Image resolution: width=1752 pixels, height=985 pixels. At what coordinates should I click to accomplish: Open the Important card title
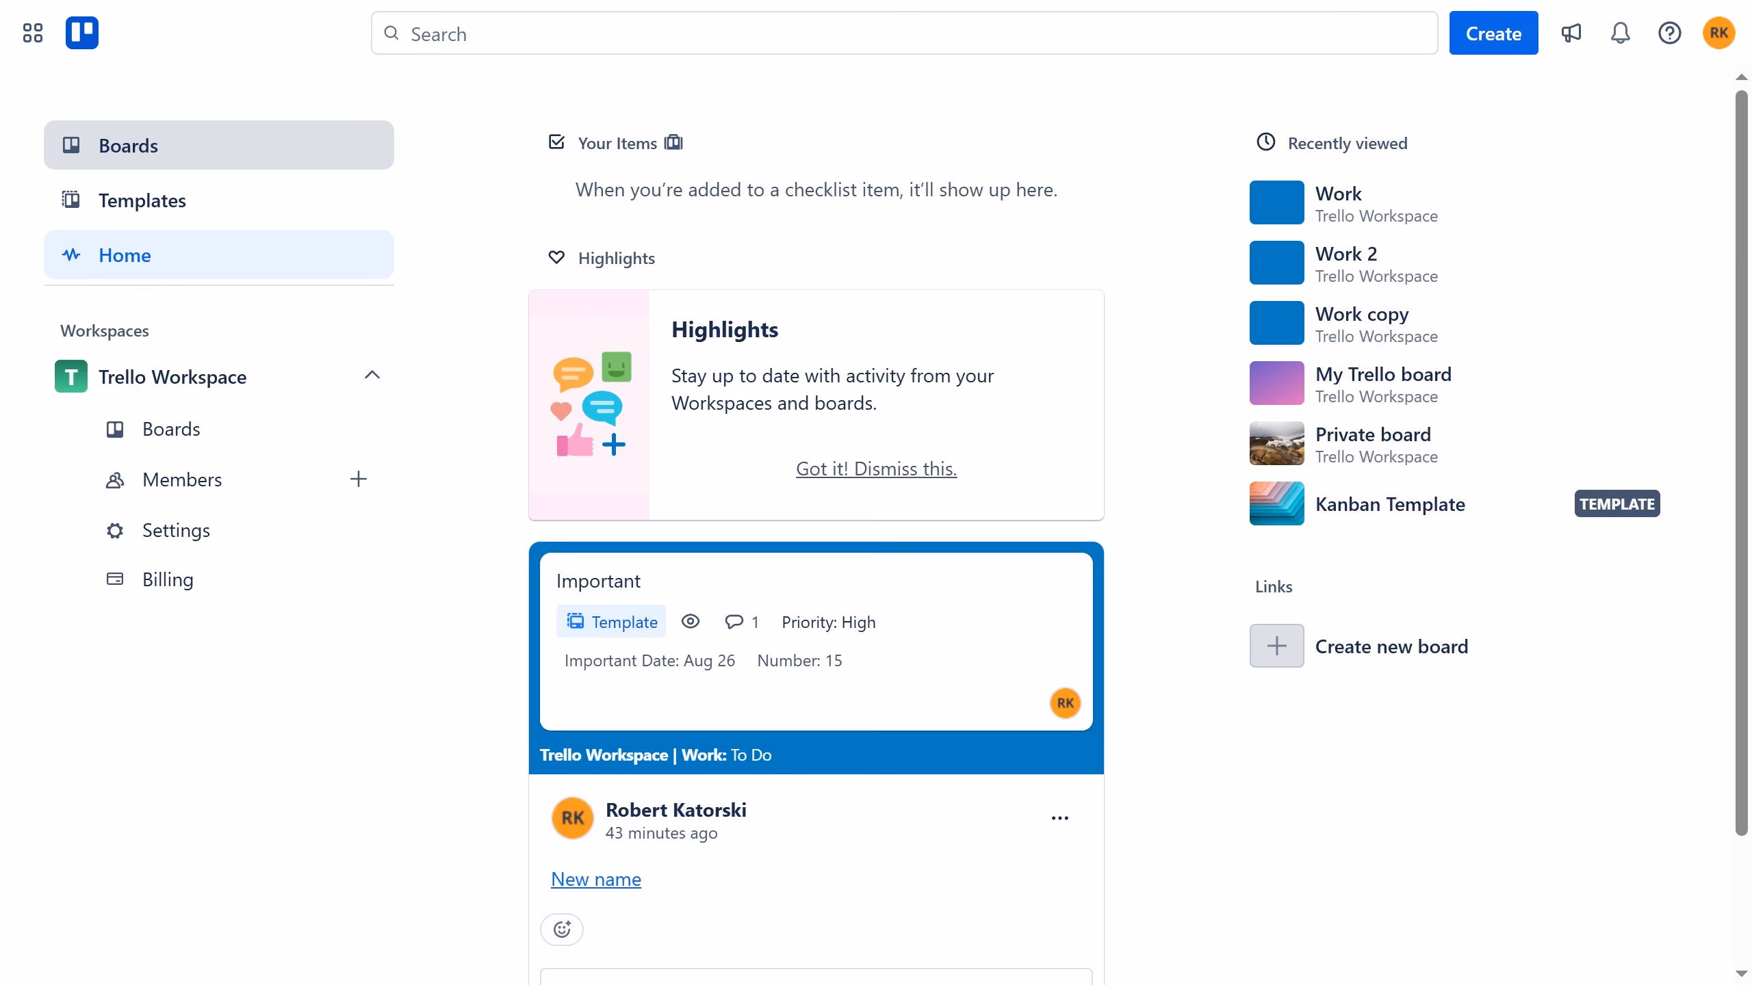(x=598, y=581)
